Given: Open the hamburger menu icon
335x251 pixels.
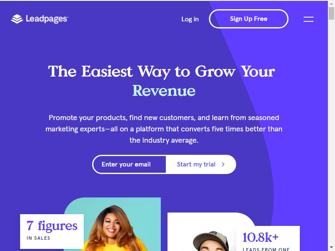Looking at the screenshot, I should pyautogui.click(x=309, y=19).
